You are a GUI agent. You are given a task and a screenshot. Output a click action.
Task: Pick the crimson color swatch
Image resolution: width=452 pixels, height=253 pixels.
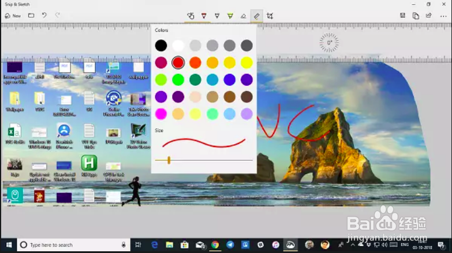(x=161, y=62)
